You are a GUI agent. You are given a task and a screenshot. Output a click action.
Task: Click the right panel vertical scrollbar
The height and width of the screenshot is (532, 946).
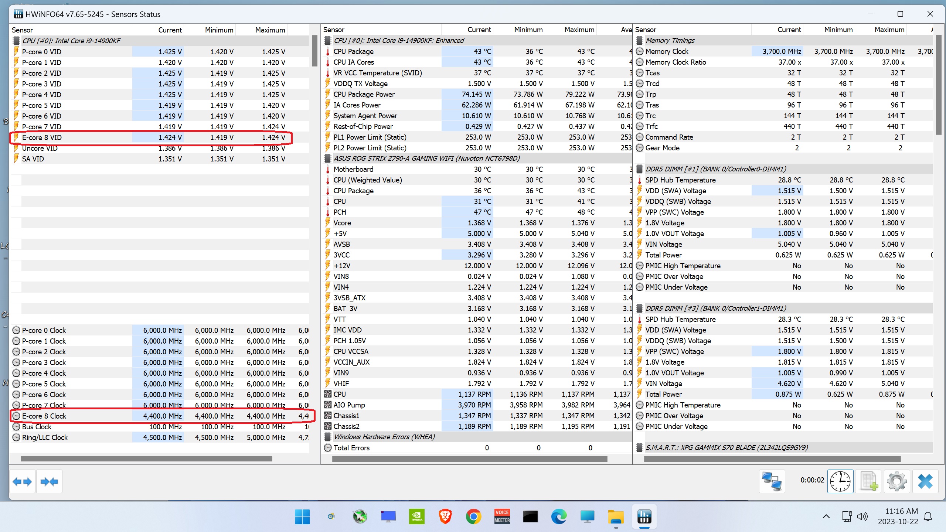coord(939,85)
